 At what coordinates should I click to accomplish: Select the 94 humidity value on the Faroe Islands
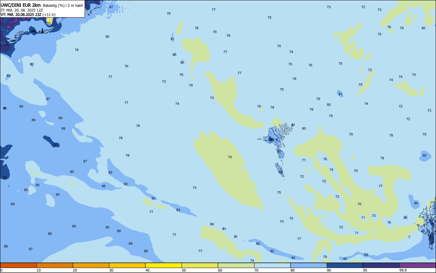pyautogui.click(x=272, y=140)
